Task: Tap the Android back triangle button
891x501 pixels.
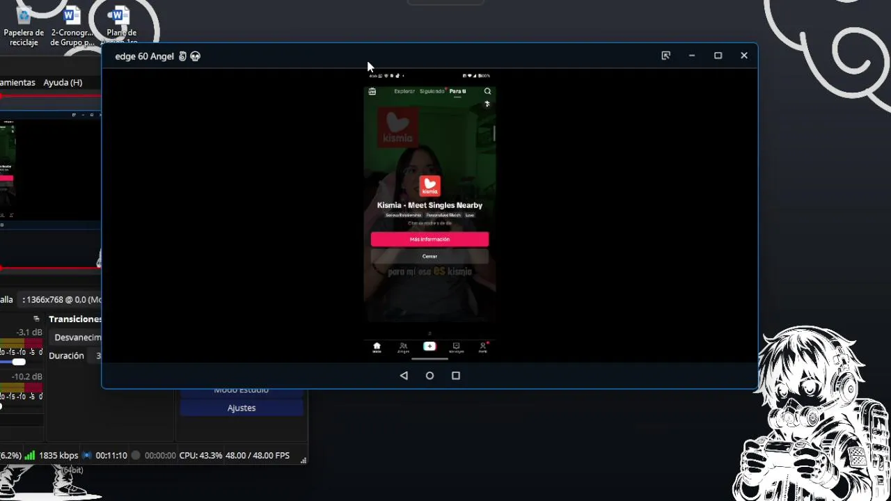Action: tap(404, 376)
